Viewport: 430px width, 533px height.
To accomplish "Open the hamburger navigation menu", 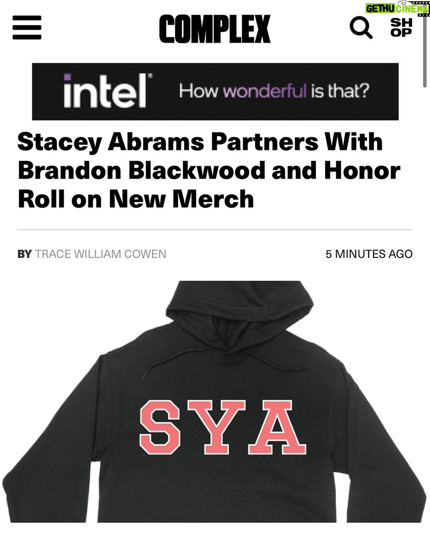I will 27,27.
